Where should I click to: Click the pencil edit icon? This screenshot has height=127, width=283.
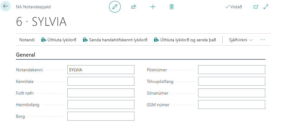click(x=115, y=7)
